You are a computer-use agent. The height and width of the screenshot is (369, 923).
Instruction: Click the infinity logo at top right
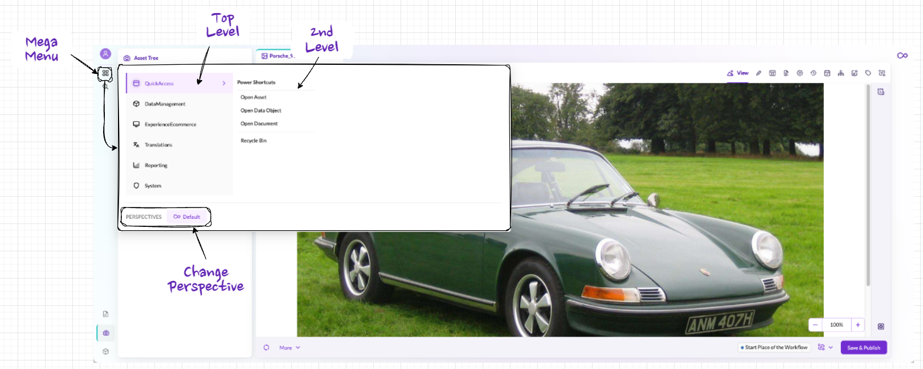902,55
